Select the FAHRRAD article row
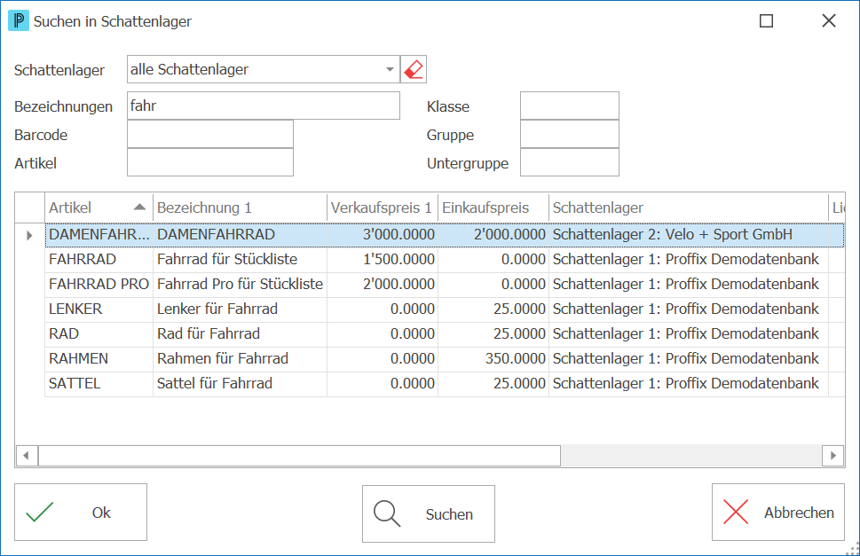The width and height of the screenshot is (860, 556). coord(445,260)
